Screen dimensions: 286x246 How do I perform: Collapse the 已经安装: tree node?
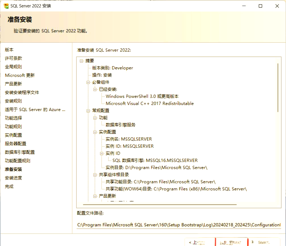tap(95, 89)
